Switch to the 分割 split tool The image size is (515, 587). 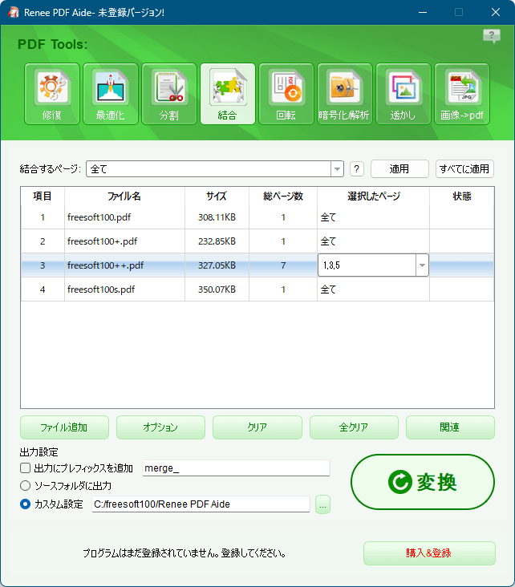(168, 94)
